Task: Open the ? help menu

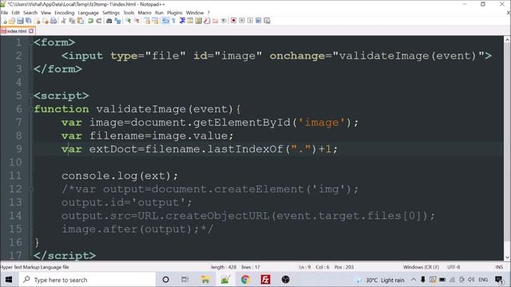Action: coord(208,13)
